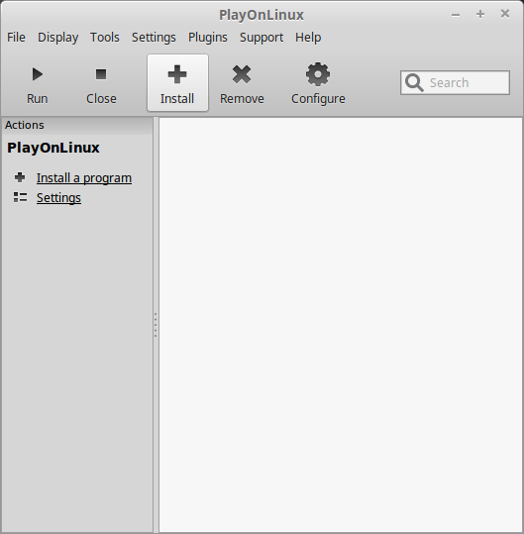Click the sidebar splitter handle dots
The image size is (524, 534).
pos(156,325)
